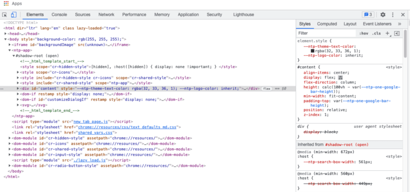This screenshot has height=192, width=410.
Task: Open the three-dot customize menu
Action: click(x=392, y=15)
